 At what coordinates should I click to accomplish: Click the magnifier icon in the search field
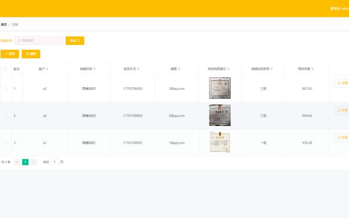(x=19, y=41)
